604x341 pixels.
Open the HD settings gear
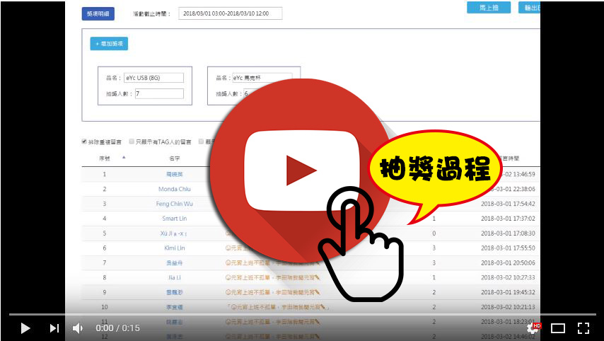coord(533,328)
